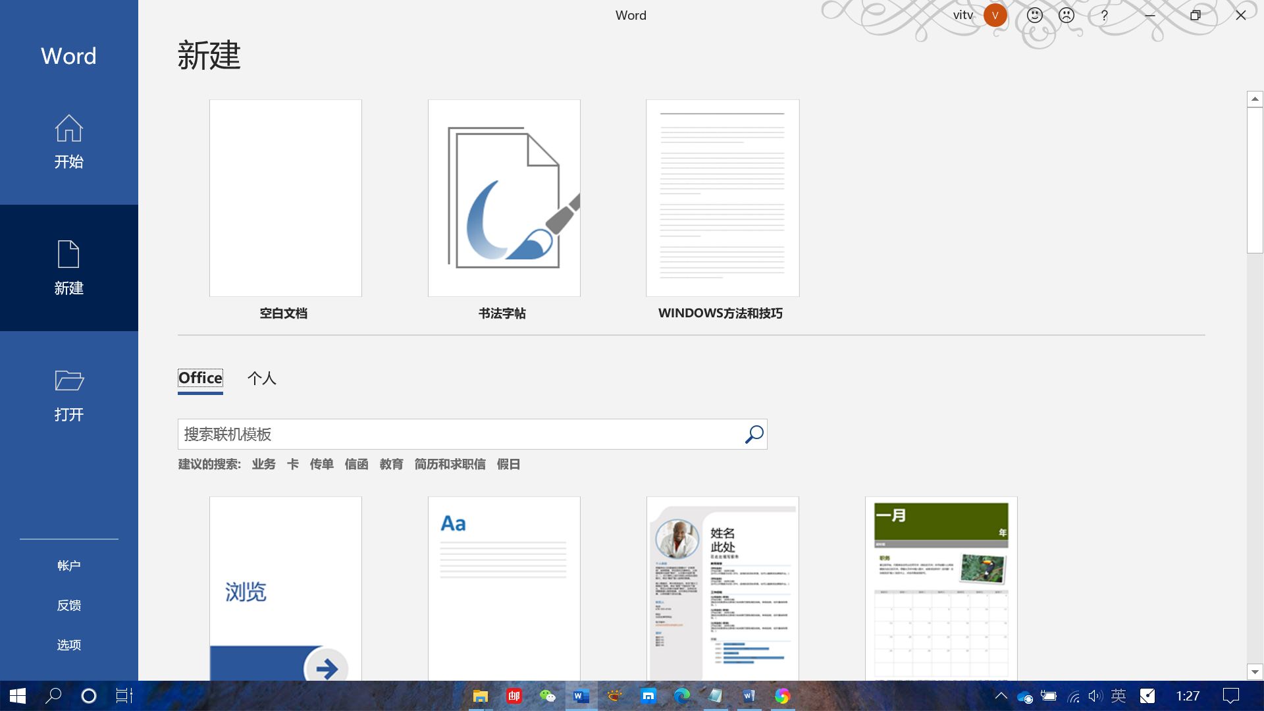Switch to the 个人 templates tab
This screenshot has height=711, width=1264.
[262, 379]
